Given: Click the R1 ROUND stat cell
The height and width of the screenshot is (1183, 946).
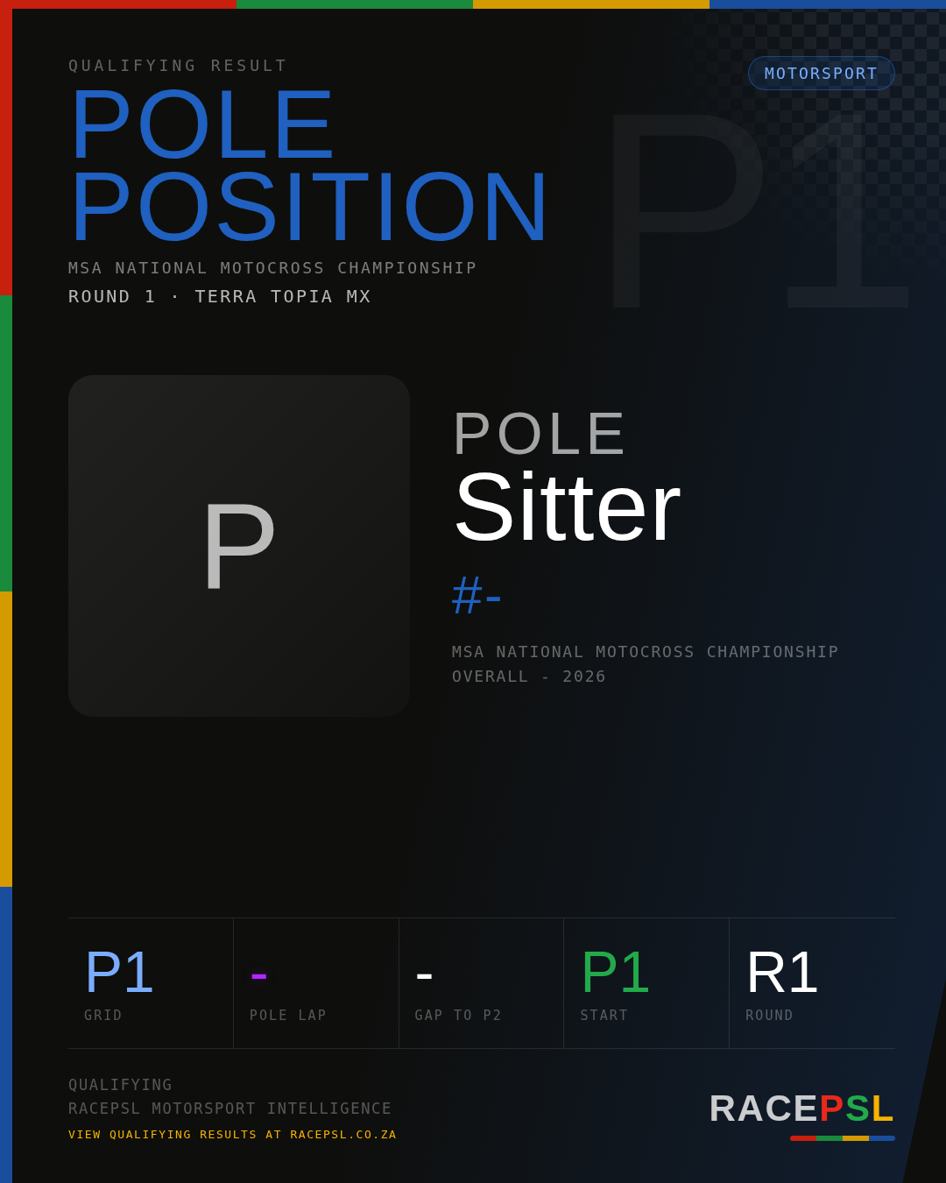Looking at the screenshot, I should (x=812, y=983).
